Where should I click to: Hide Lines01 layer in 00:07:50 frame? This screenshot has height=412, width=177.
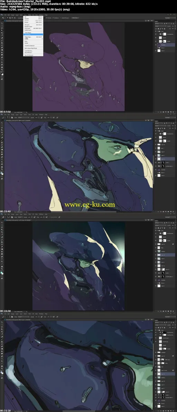pyautogui.click(x=156, y=41)
